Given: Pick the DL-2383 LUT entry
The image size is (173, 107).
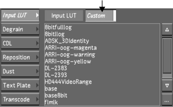Looking at the screenshot, I should point(102,68).
